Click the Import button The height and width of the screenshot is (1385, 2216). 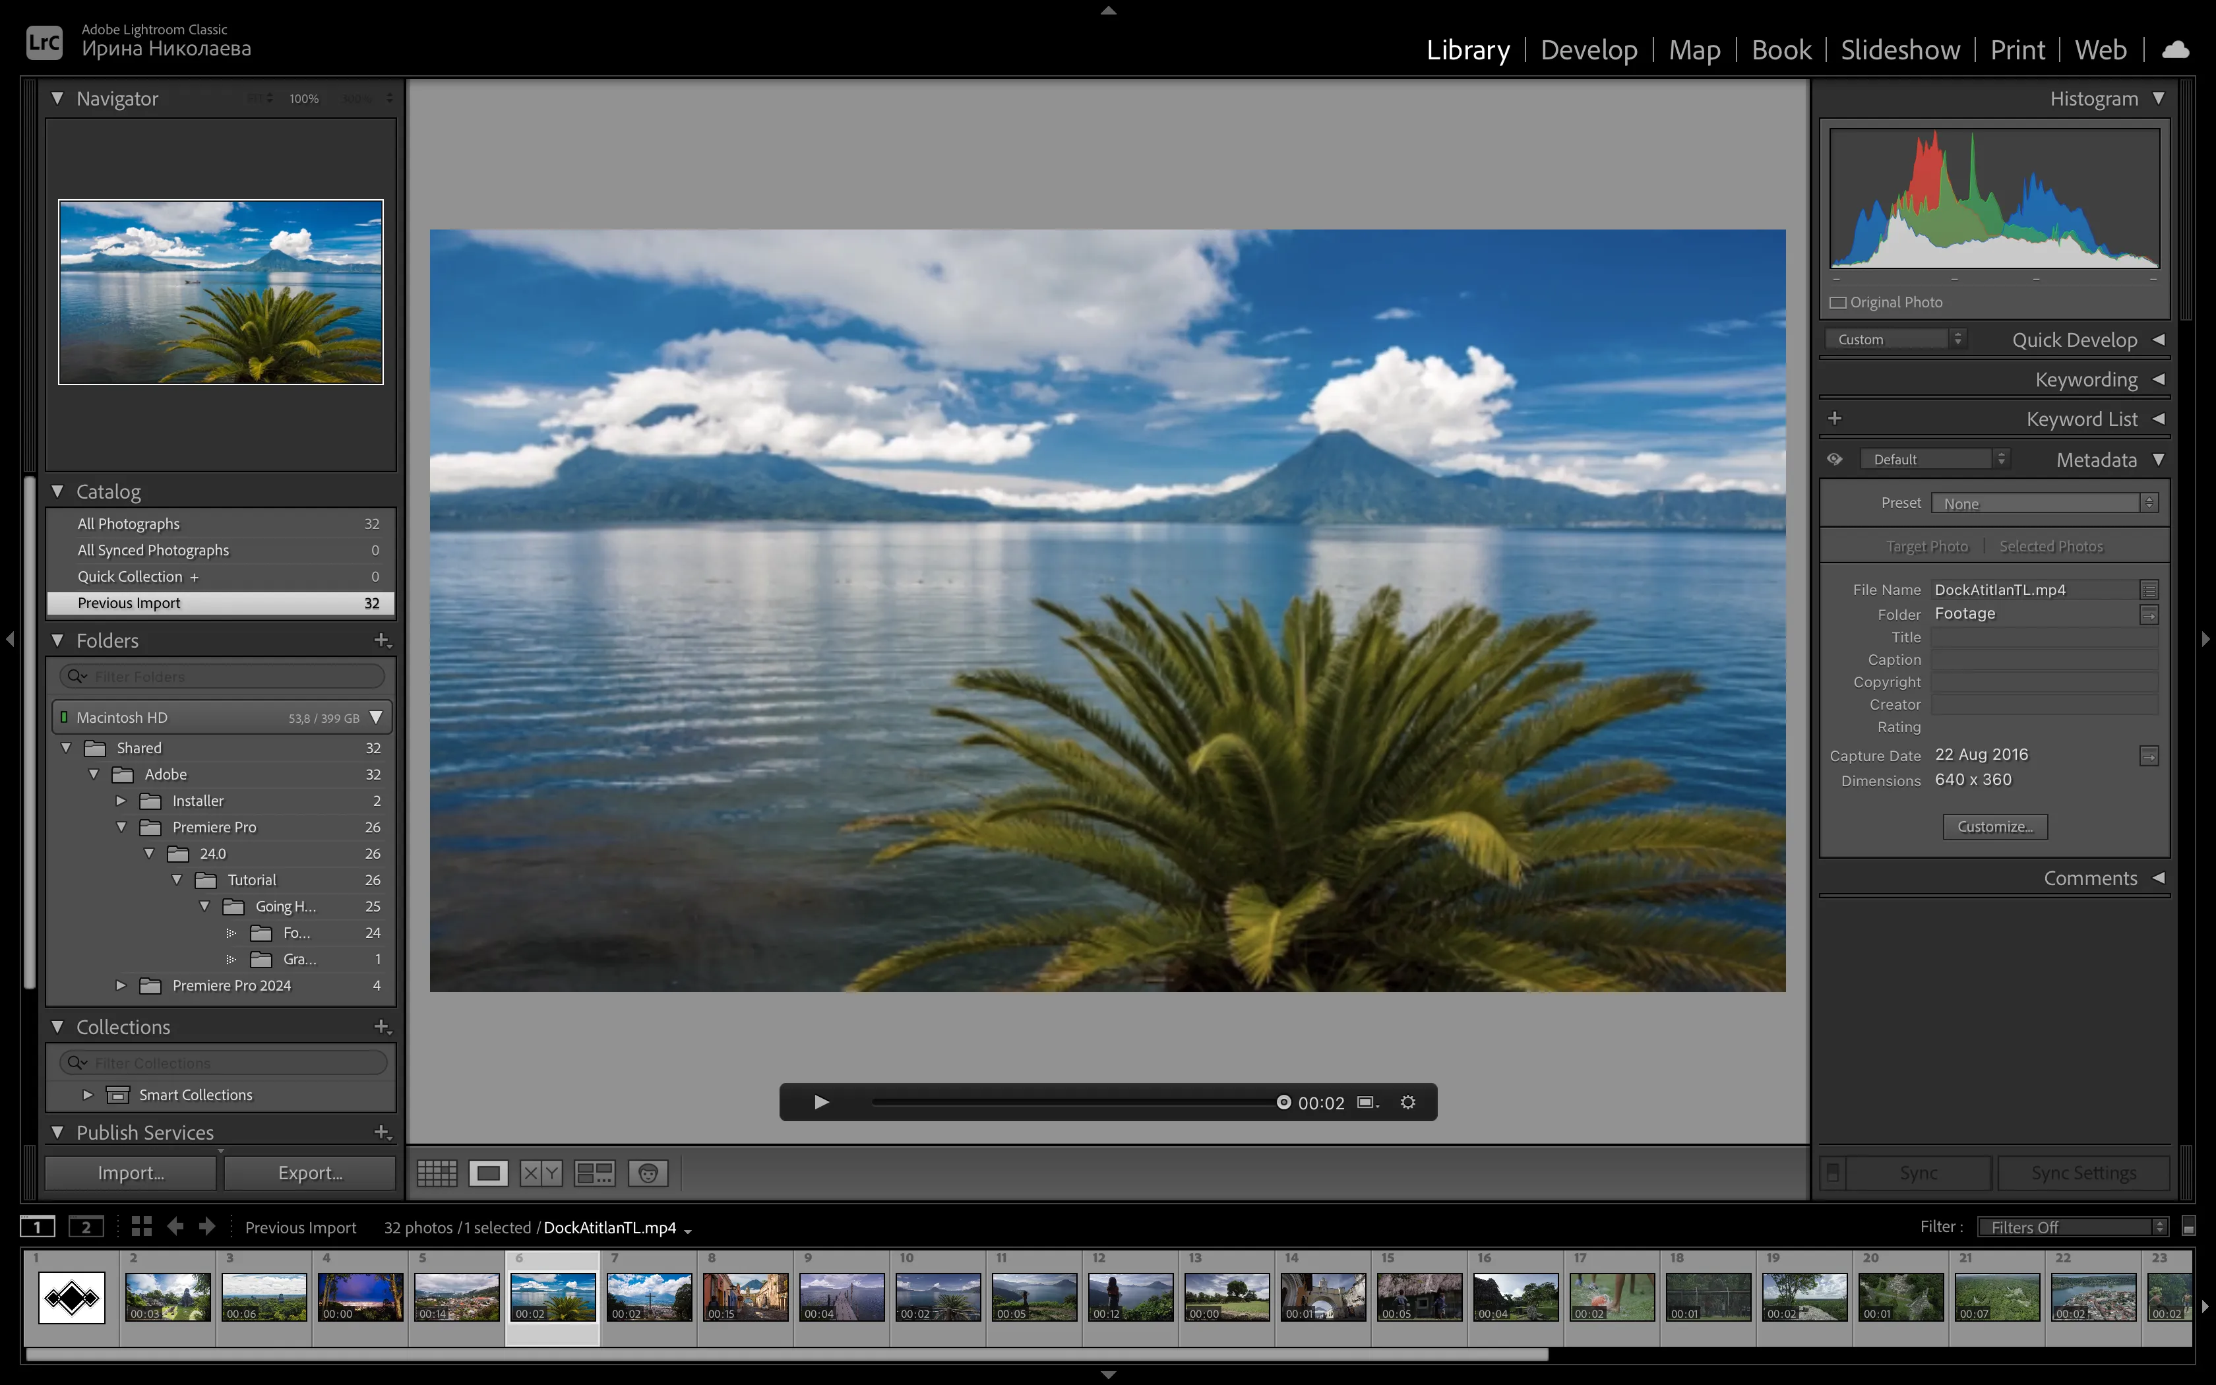pos(129,1173)
